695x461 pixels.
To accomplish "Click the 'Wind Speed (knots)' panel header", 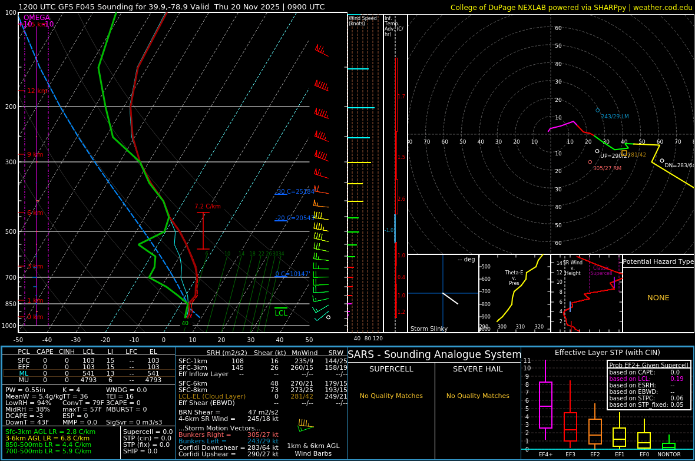I will [363, 21].
